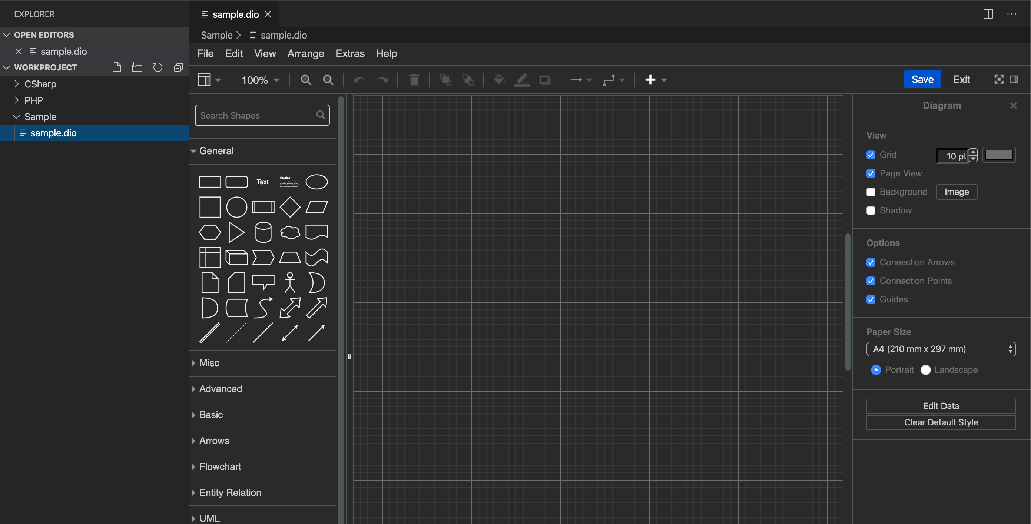Open the Extras menu

(x=350, y=54)
